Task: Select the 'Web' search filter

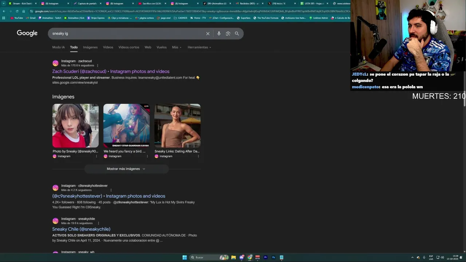Action: click(148, 47)
